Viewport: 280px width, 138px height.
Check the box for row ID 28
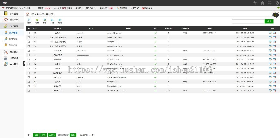pyautogui.click(x=29, y=46)
